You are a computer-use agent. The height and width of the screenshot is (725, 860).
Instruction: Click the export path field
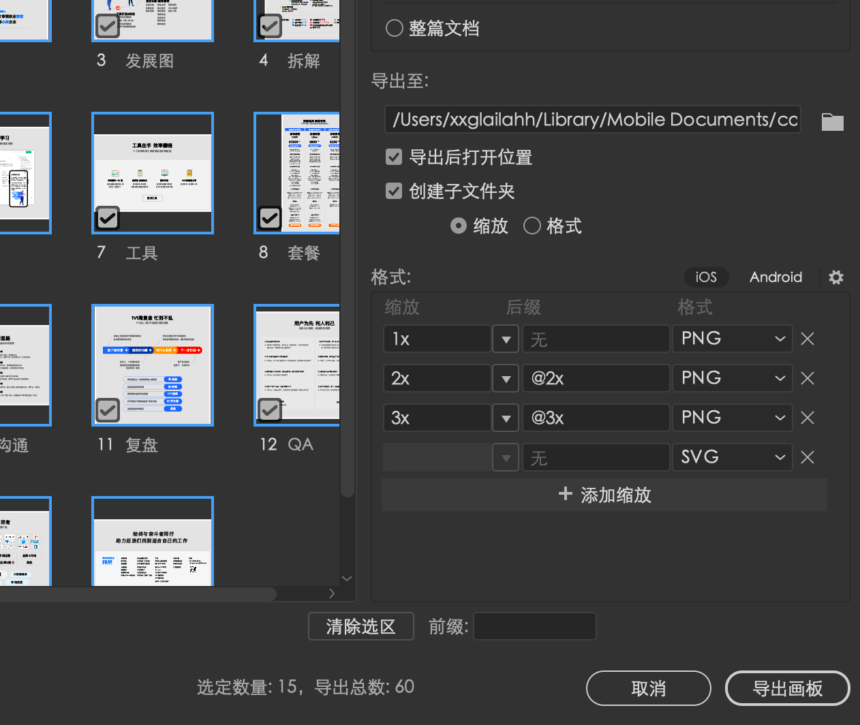click(593, 119)
